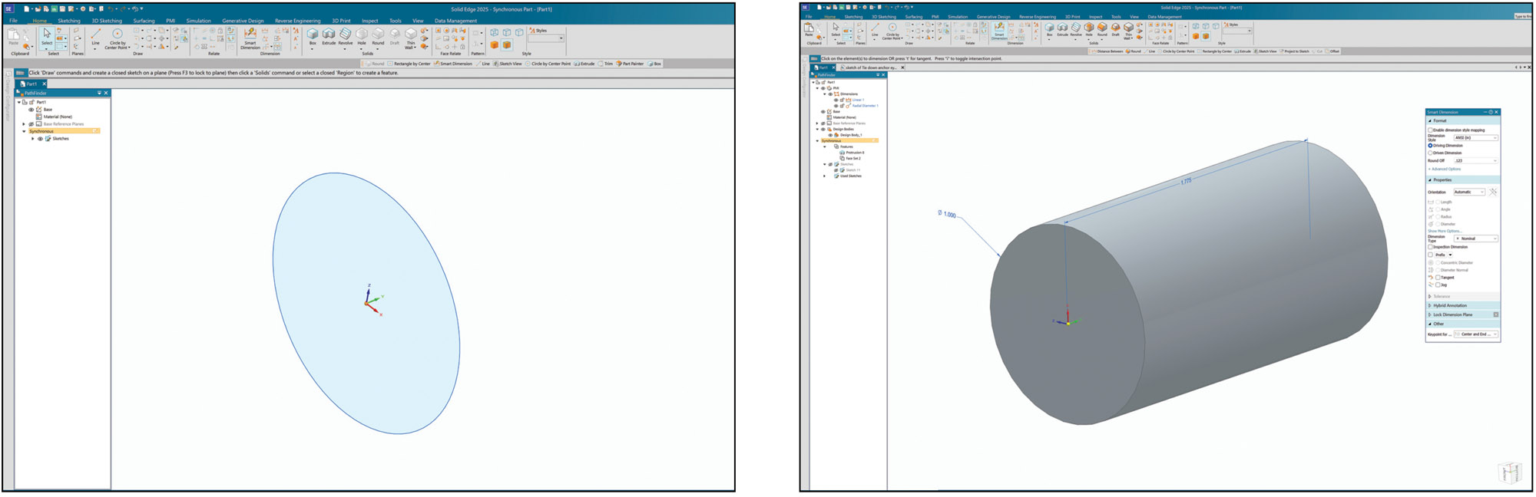Screen dimensions: 1536x497
Task: Click the Show More Options link
Action: 1444,231
